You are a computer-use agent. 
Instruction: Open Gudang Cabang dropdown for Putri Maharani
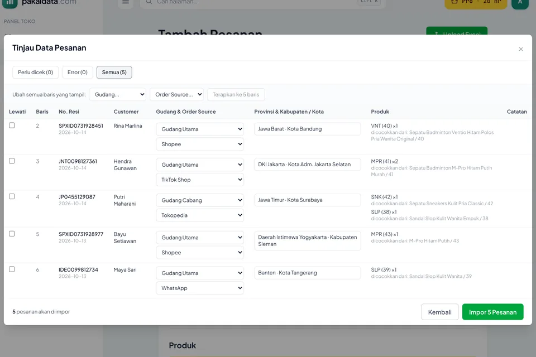(x=200, y=200)
